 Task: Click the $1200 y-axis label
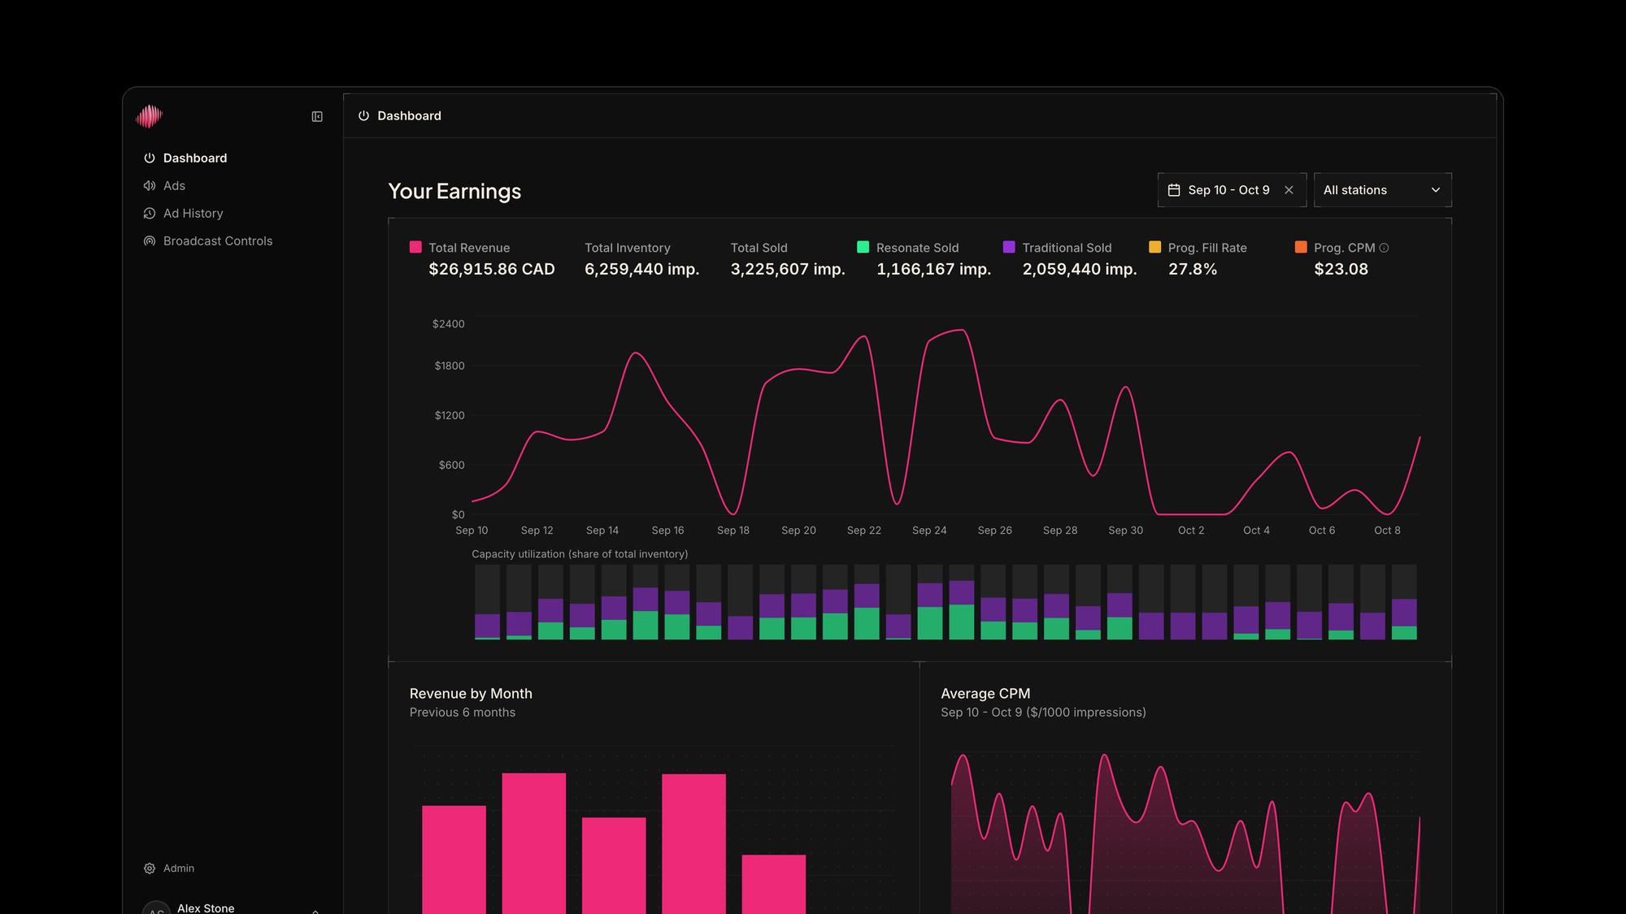(450, 416)
